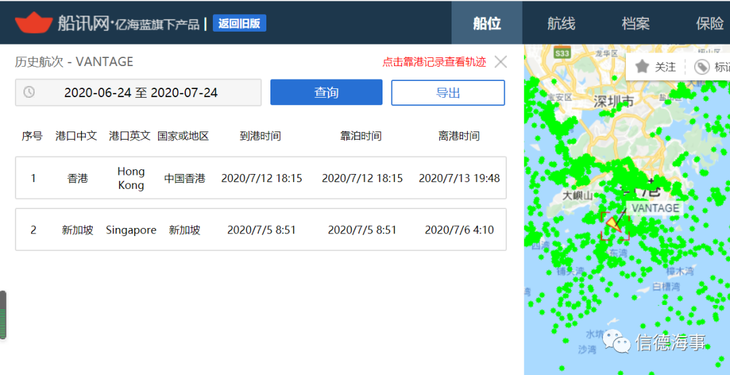Click departure time 2020/7/6 4:10
730x375 pixels.
click(460, 230)
